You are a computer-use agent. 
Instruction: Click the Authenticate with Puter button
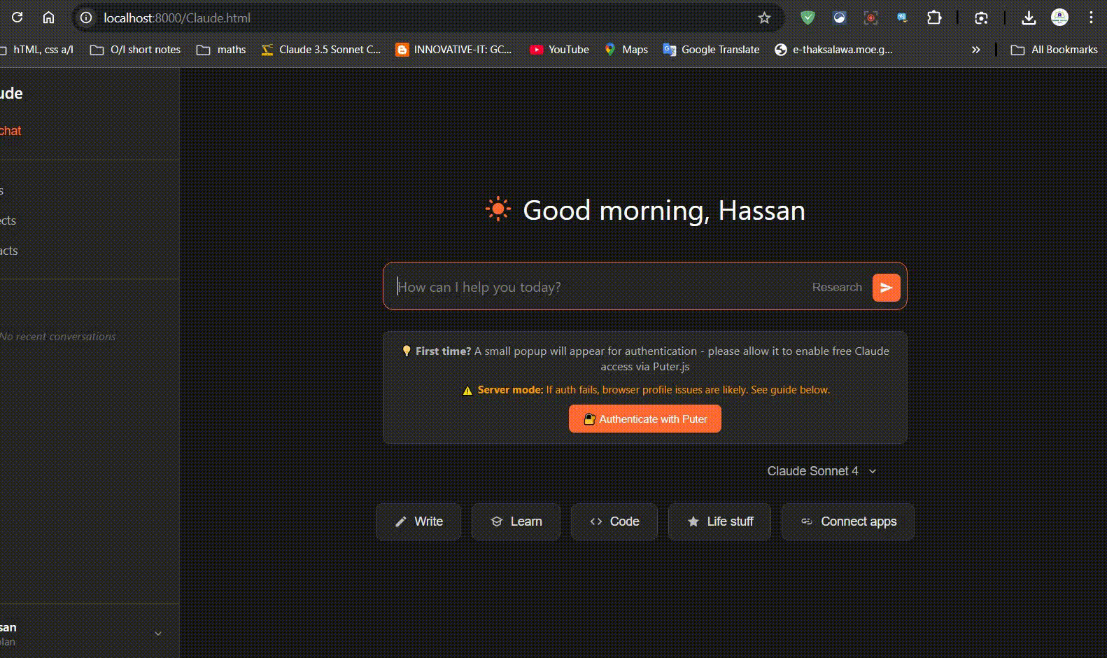pos(644,419)
